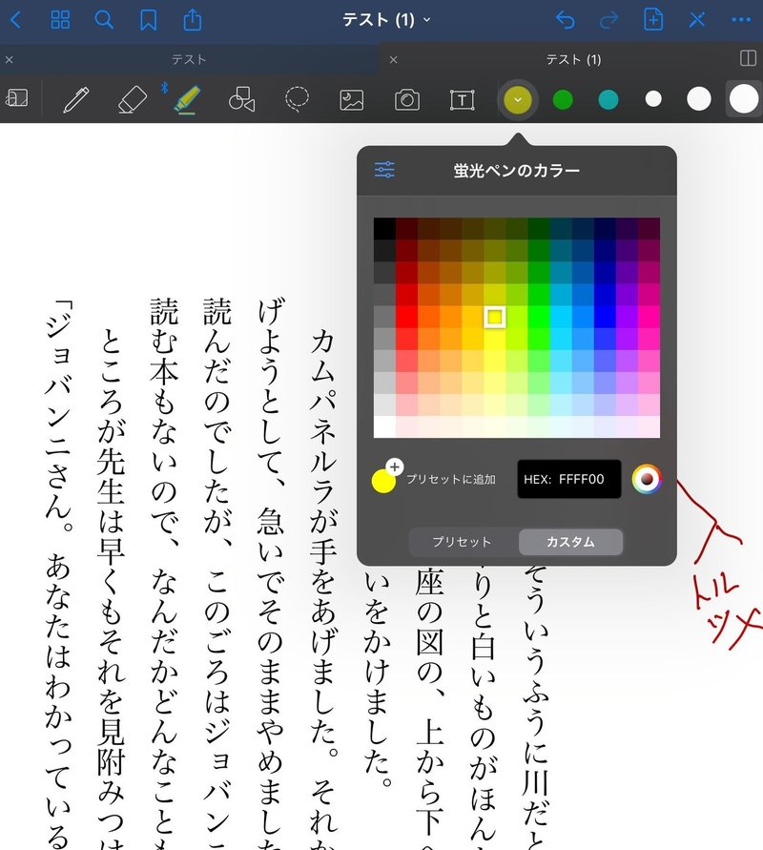Viewport: 763px width, 850px height.
Task: Open the color wheel picker
Action: pyautogui.click(x=650, y=477)
